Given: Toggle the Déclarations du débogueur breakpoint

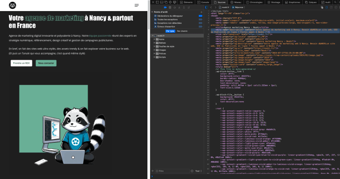Looking at the screenshot, I should tap(201, 15).
